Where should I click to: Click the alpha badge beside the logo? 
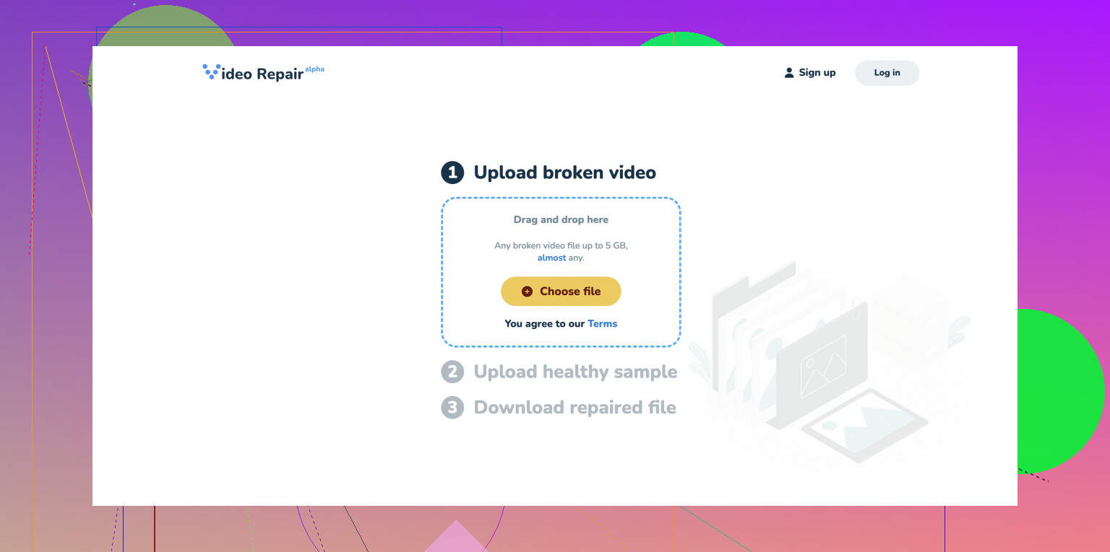[x=314, y=69]
